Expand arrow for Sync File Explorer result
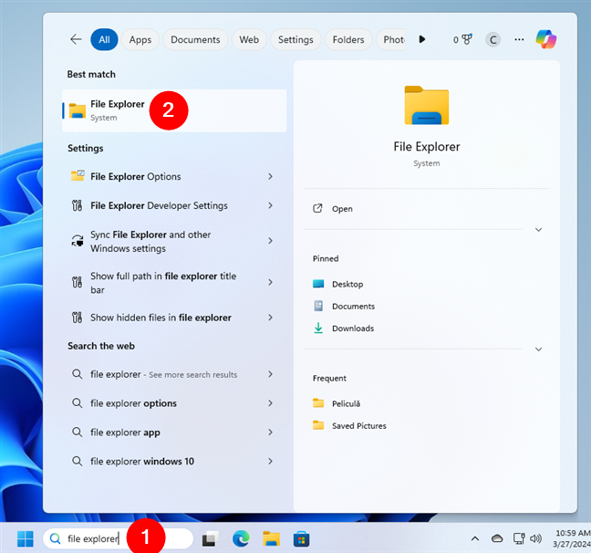Image resolution: width=591 pixels, height=553 pixels. click(x=270, y=241)
